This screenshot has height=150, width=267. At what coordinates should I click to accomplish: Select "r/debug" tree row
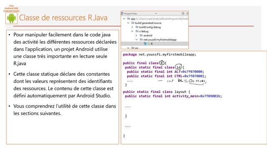(144, 31)
